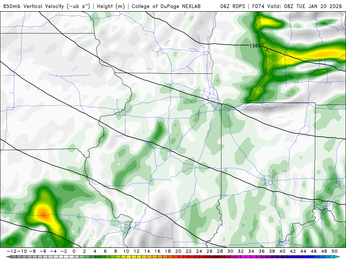Viewport: 346px width, 259px height.
Task: Click the "4" color scale value
Action: [x=95, y=251]
